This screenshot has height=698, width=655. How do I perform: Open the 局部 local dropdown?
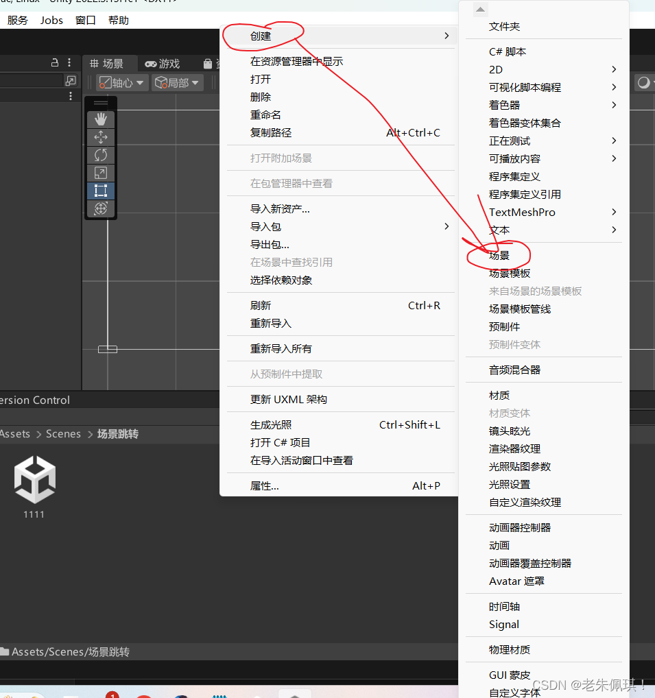(177, 83)
